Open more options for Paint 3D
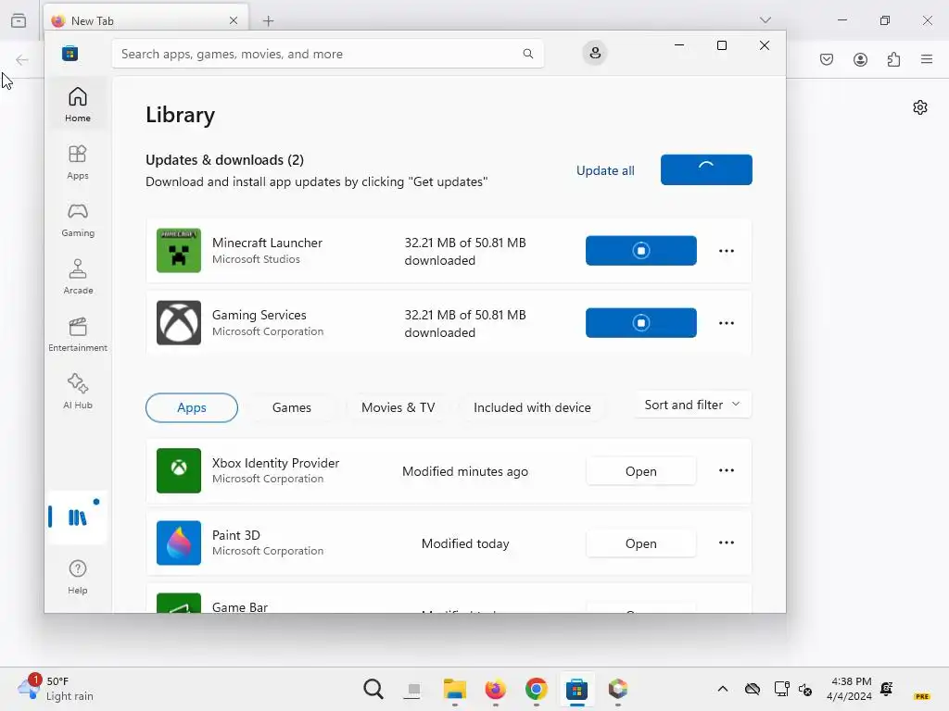This screenshot has width=949, height=711. tap(727, 543)
